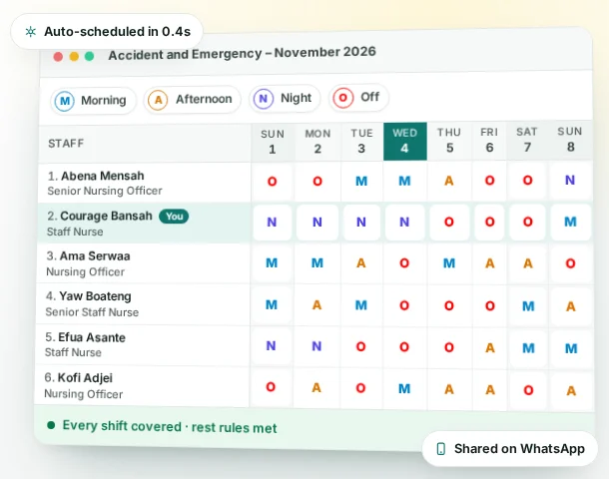Click Abena Mensah's Sunday 8 night shift

click(570, 180)
